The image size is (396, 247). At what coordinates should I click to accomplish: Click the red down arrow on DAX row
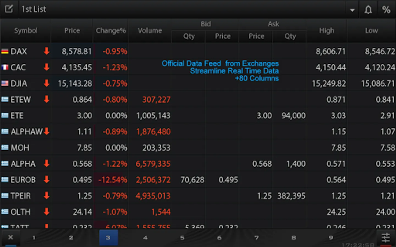pos(46,51)
